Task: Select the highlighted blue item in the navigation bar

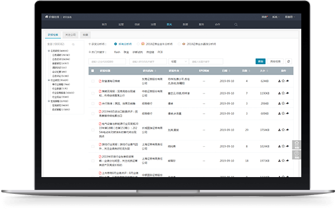Action: pyautogui.click(x=169, y=25)
